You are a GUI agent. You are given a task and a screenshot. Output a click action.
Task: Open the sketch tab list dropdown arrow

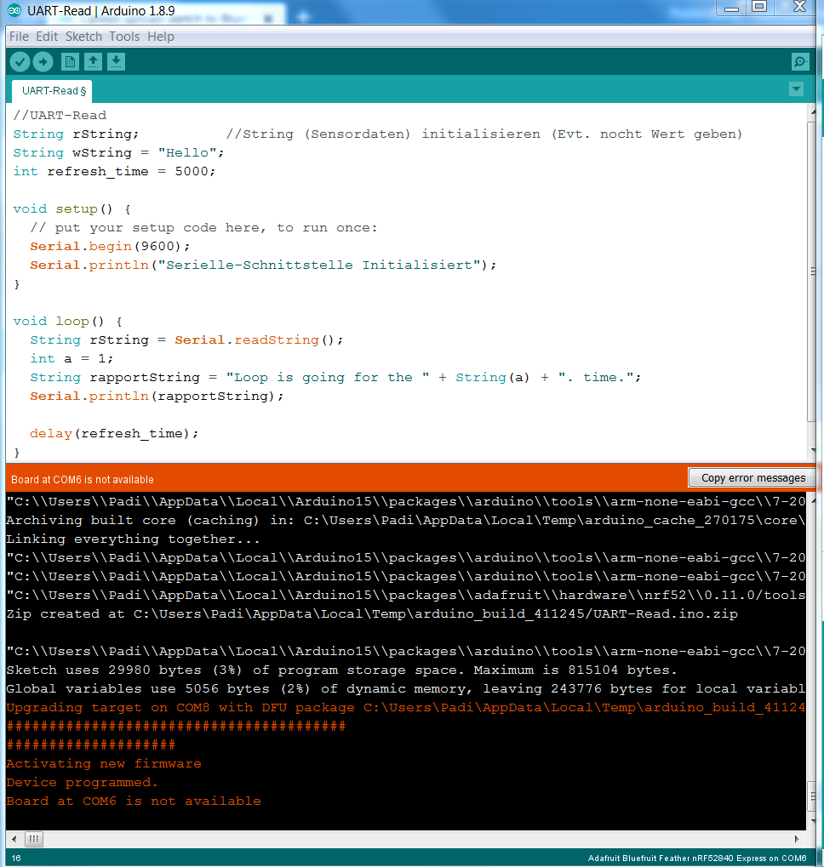pos(796,88)
